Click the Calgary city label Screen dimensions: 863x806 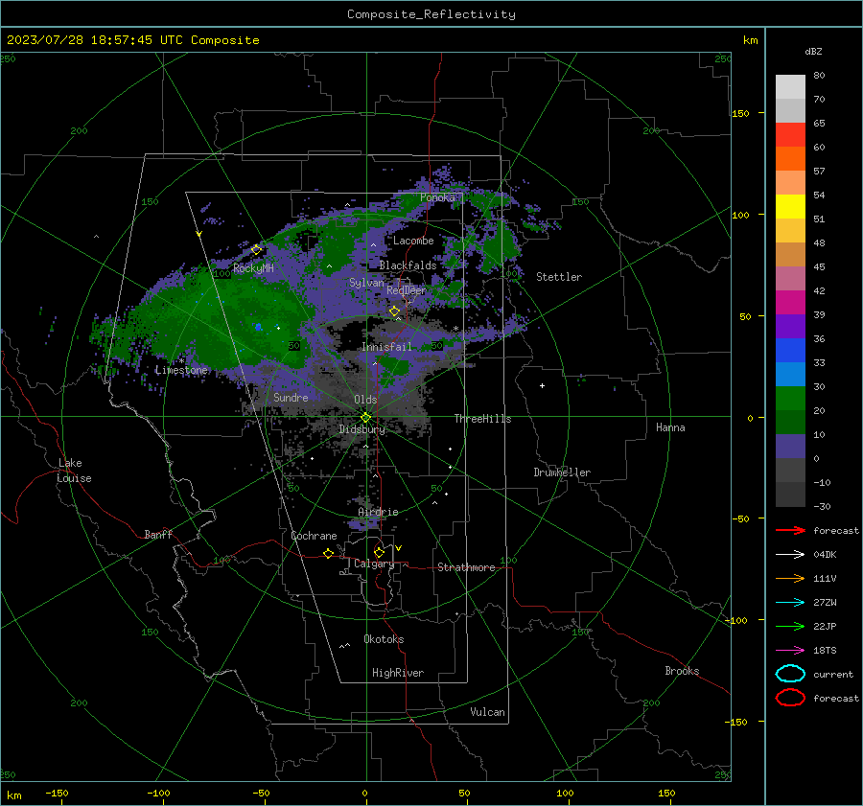pyautogui.click(x=374, y=564)
